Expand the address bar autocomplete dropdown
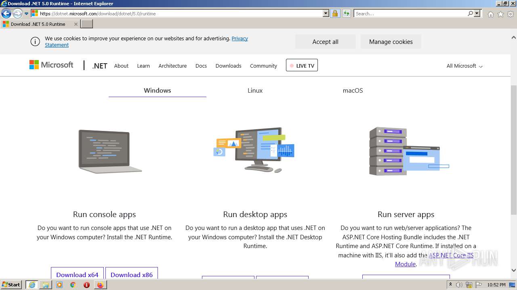 coord(326,13)
